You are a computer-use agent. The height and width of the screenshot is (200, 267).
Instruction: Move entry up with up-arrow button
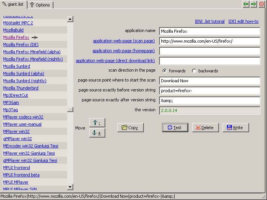point(97,123)
